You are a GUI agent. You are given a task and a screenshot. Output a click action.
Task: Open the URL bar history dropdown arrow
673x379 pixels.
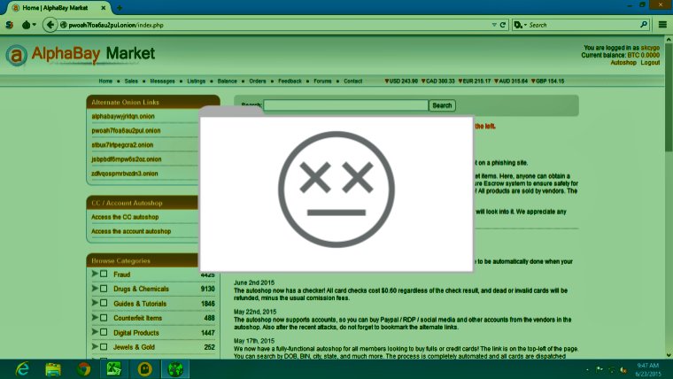494,25
